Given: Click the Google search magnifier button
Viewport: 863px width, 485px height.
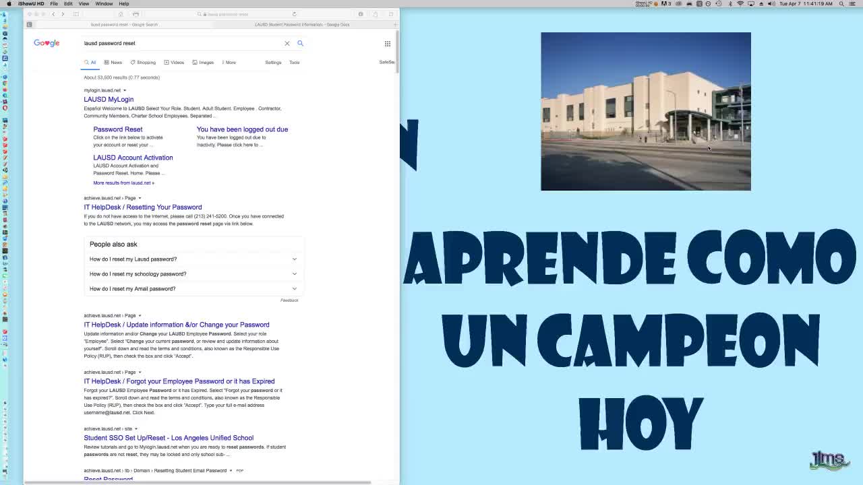Looking at the screenshot, I should [300, 43].
